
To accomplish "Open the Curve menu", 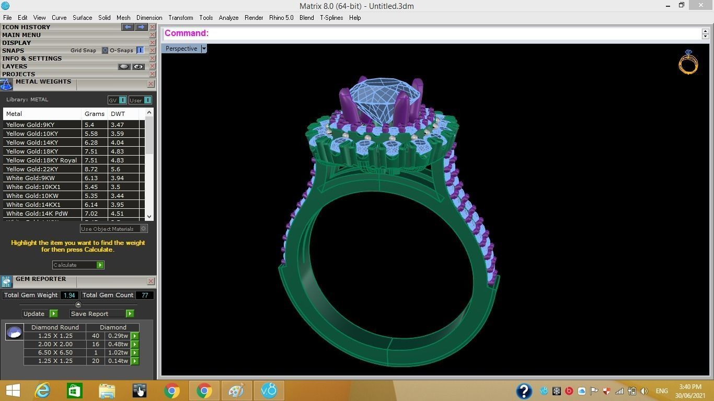I will pyautogui.click(x=59, y=18).
